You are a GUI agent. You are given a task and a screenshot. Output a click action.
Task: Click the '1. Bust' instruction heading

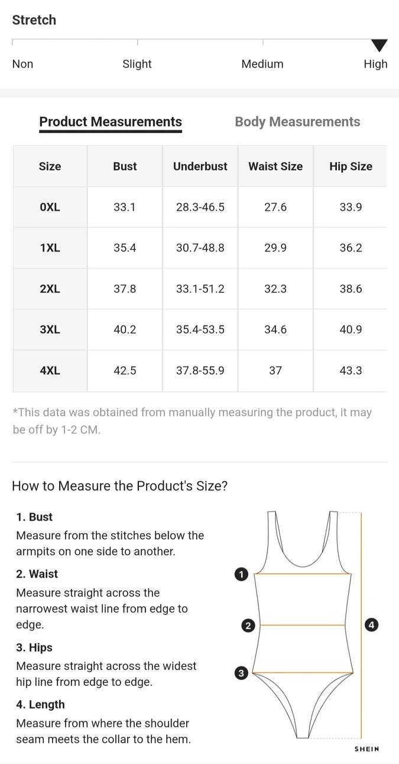[34, 517]
